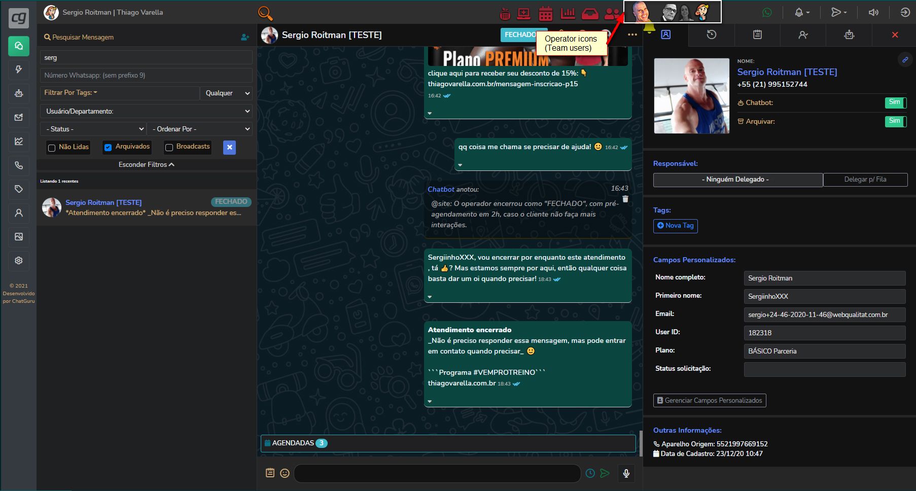Switch to the robot chatbot tab

tap(849, 34)
